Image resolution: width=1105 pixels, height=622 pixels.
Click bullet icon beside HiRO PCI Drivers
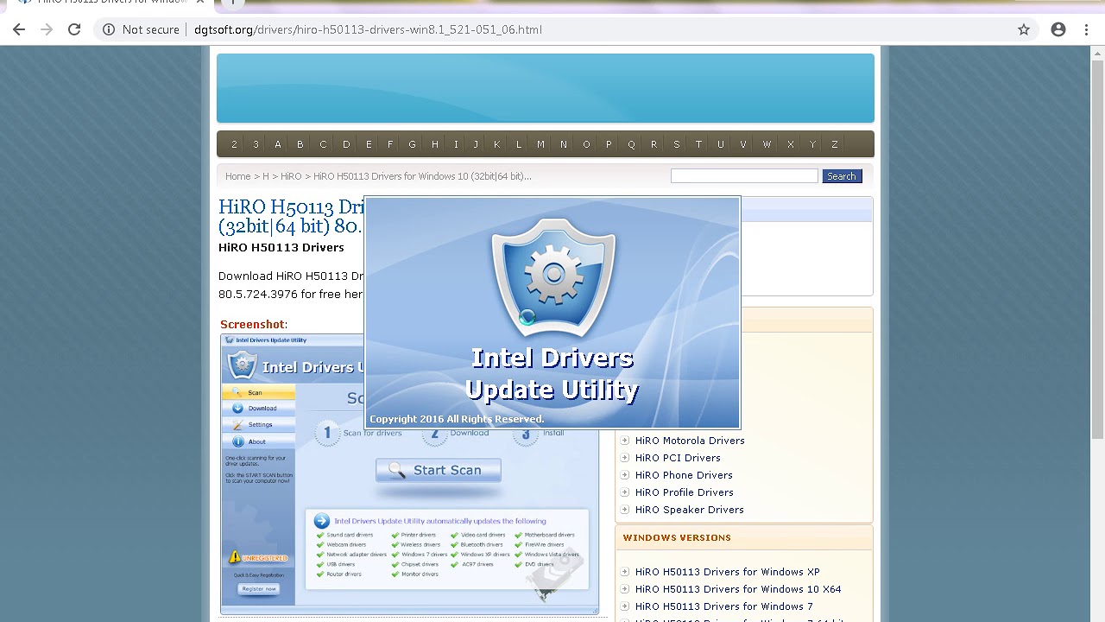click(625, 458)
